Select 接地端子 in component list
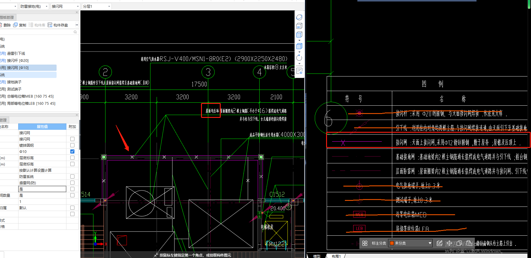 tap(14, 82)
